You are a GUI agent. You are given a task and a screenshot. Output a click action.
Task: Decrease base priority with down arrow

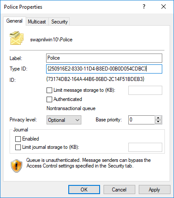point(158,122)
